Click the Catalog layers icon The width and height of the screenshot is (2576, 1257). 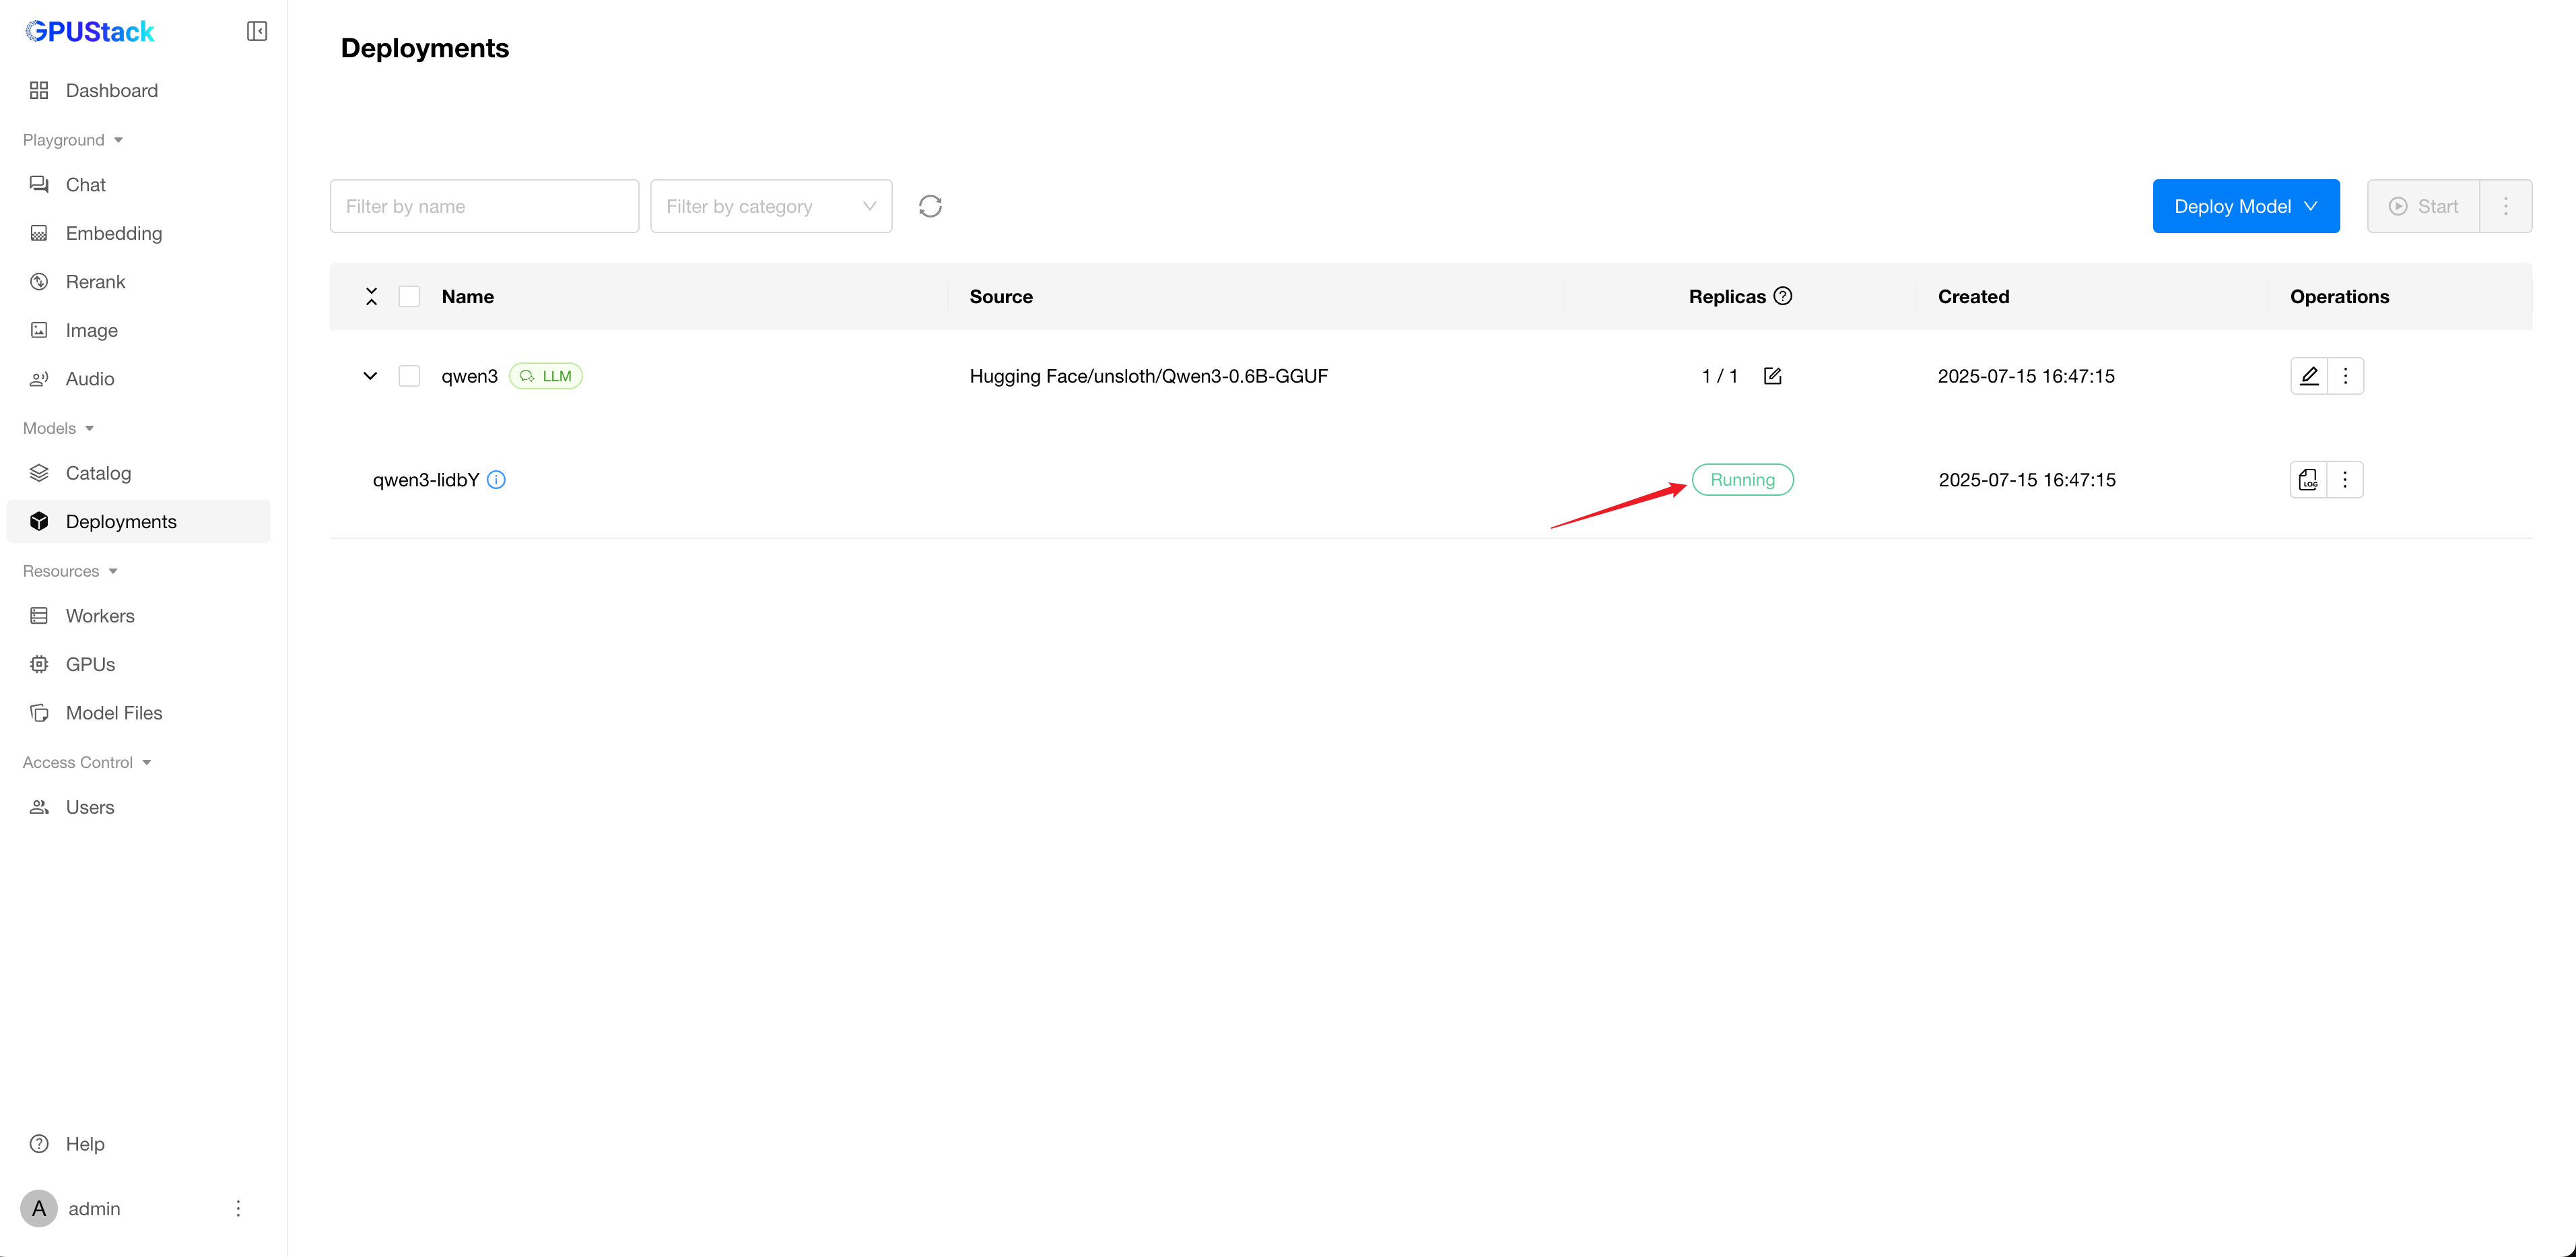click(39, 474)
